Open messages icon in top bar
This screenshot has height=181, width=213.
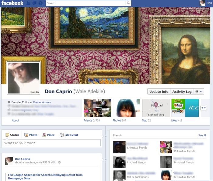[34, 3]
